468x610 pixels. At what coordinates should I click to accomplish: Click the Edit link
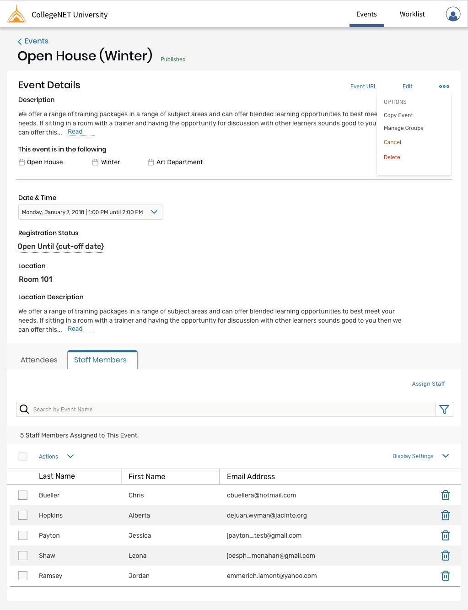tap(408, 86)
